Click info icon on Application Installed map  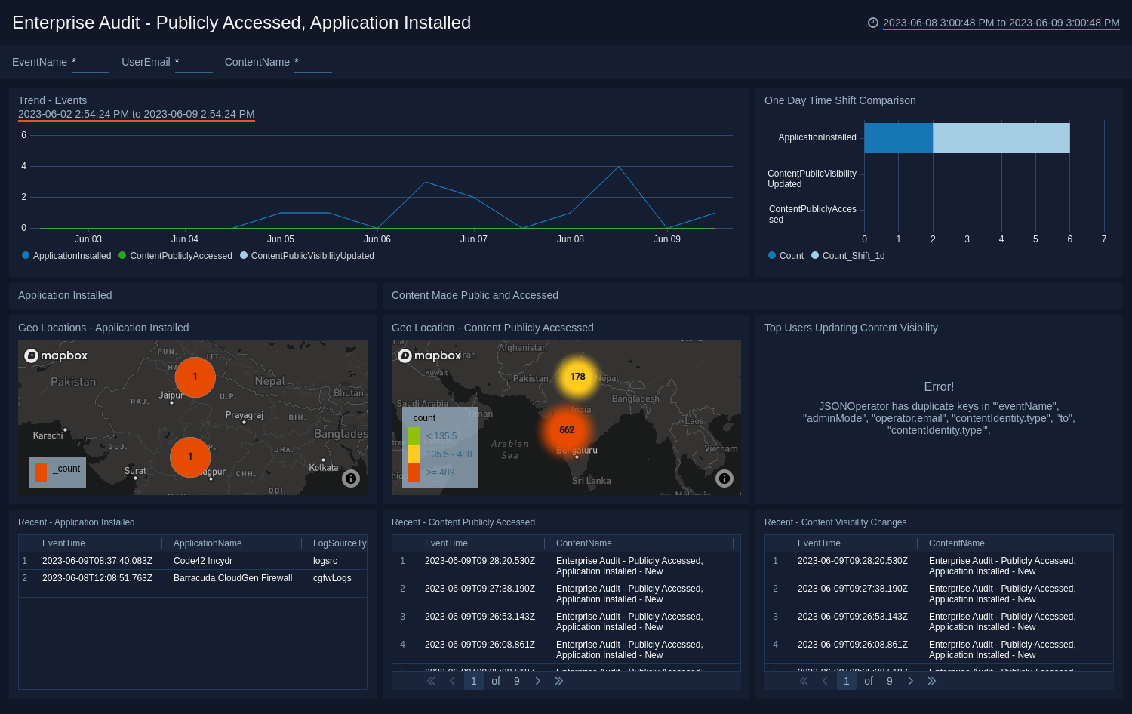coord(351,479)
